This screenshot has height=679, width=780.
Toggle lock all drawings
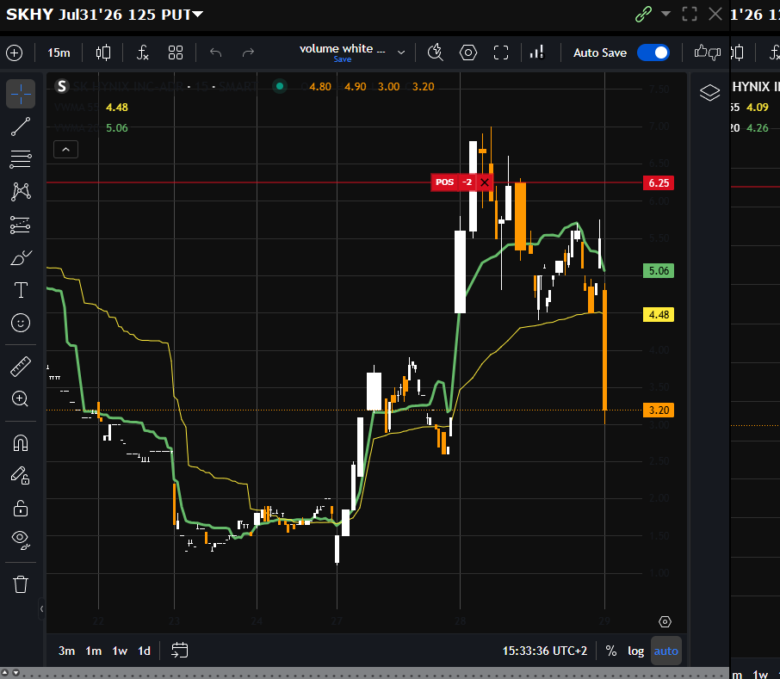click(21, 509)
